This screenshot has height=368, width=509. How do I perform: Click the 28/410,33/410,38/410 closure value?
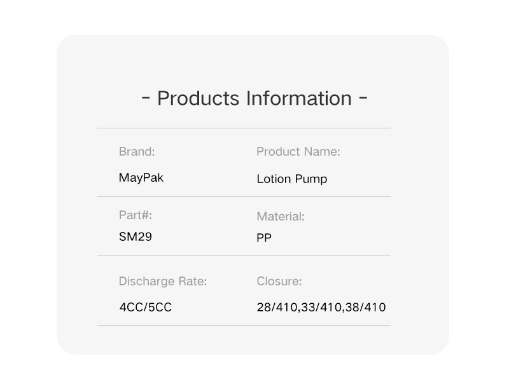click(321, 307)
